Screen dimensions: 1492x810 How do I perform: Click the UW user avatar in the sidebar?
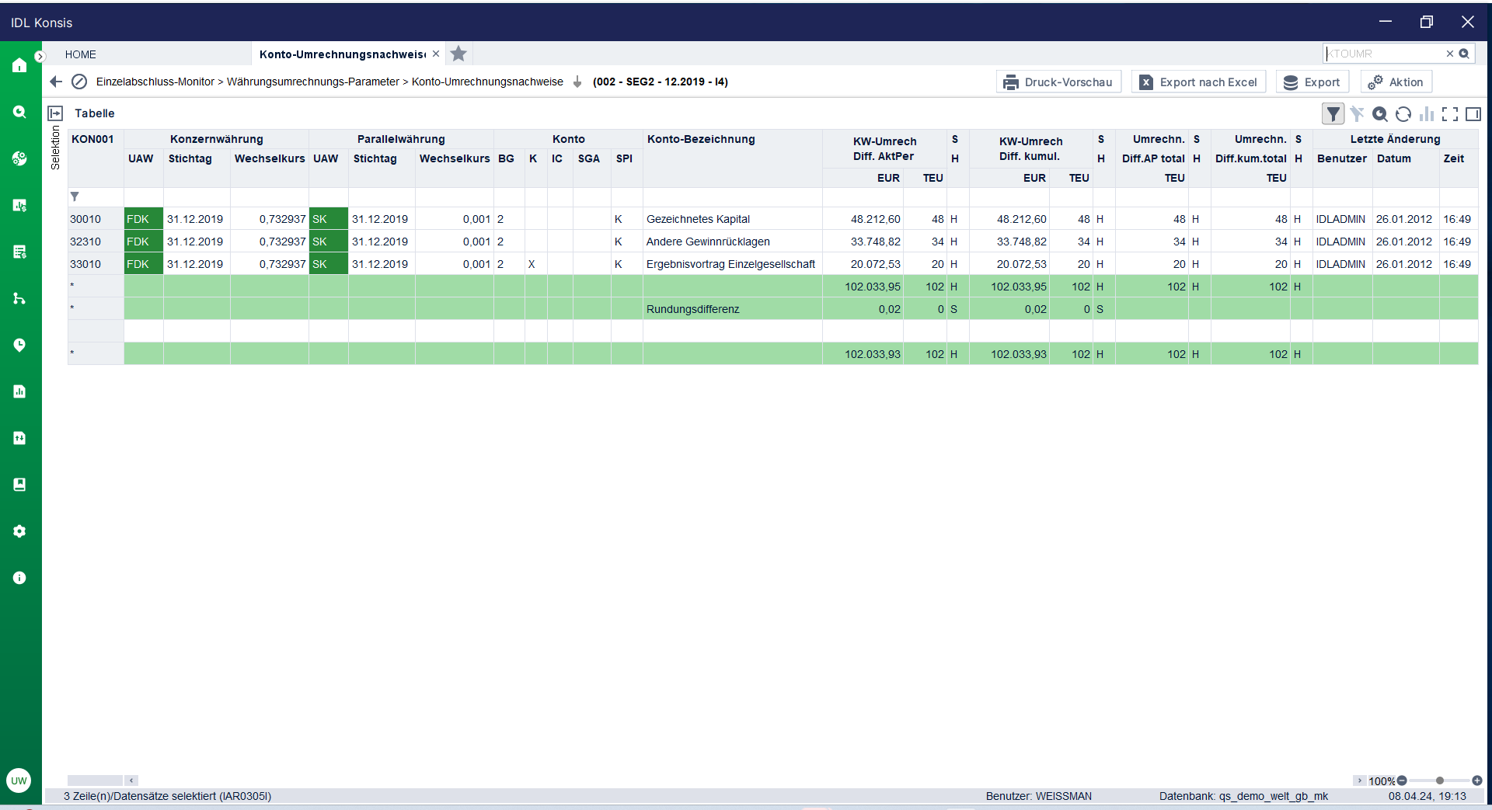tap(19, 780)
